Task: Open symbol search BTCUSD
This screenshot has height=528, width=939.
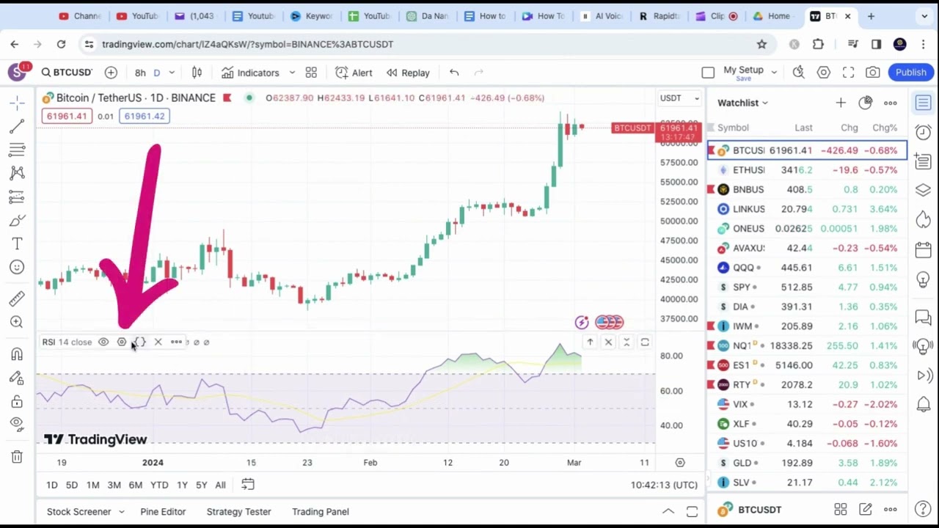Action: point(67,73)
